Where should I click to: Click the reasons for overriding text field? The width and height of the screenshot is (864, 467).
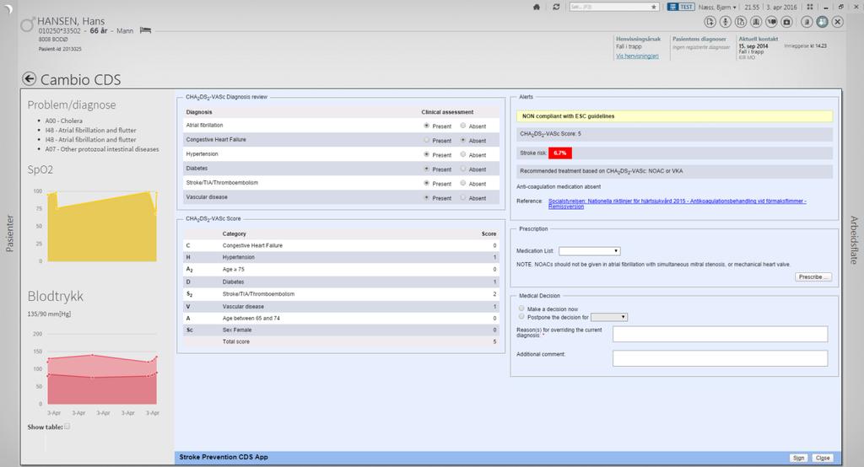click(x=721, y=334)
